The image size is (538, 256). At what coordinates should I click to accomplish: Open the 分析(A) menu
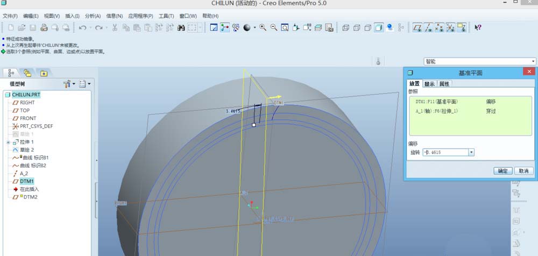click(x=93, y=16)
